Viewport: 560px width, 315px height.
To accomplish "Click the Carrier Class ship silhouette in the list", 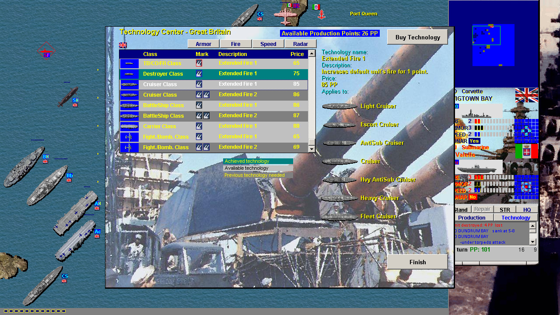I will pos(129,126).
